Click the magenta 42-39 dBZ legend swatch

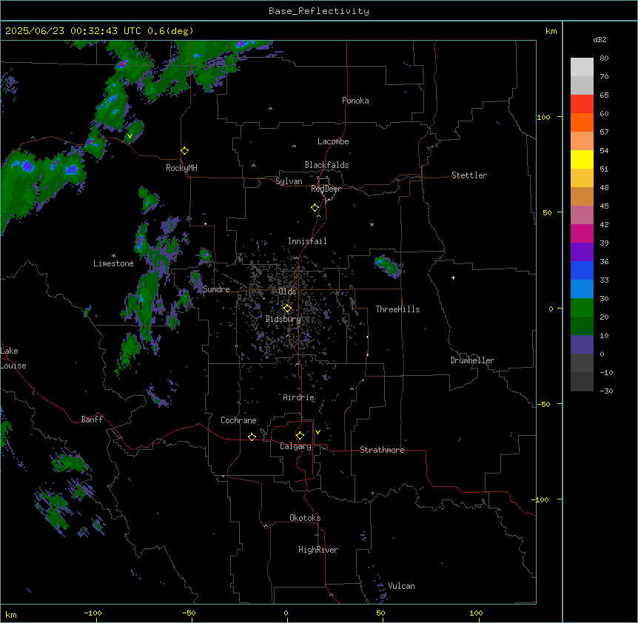pos(582,233)
